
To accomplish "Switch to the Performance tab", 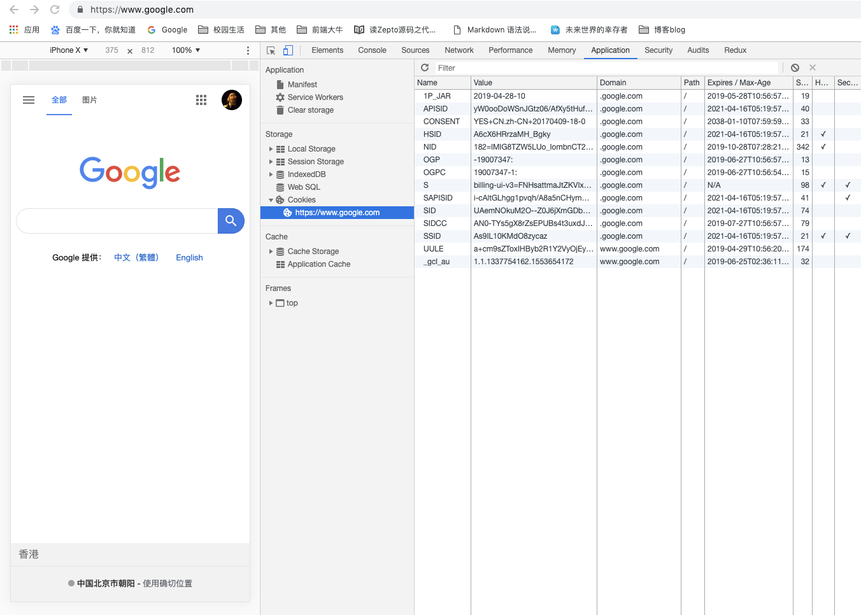I will pos(511,50).
